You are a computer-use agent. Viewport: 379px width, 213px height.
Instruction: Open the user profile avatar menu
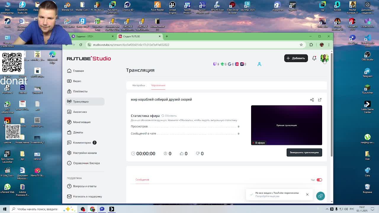tap(324, 58)
